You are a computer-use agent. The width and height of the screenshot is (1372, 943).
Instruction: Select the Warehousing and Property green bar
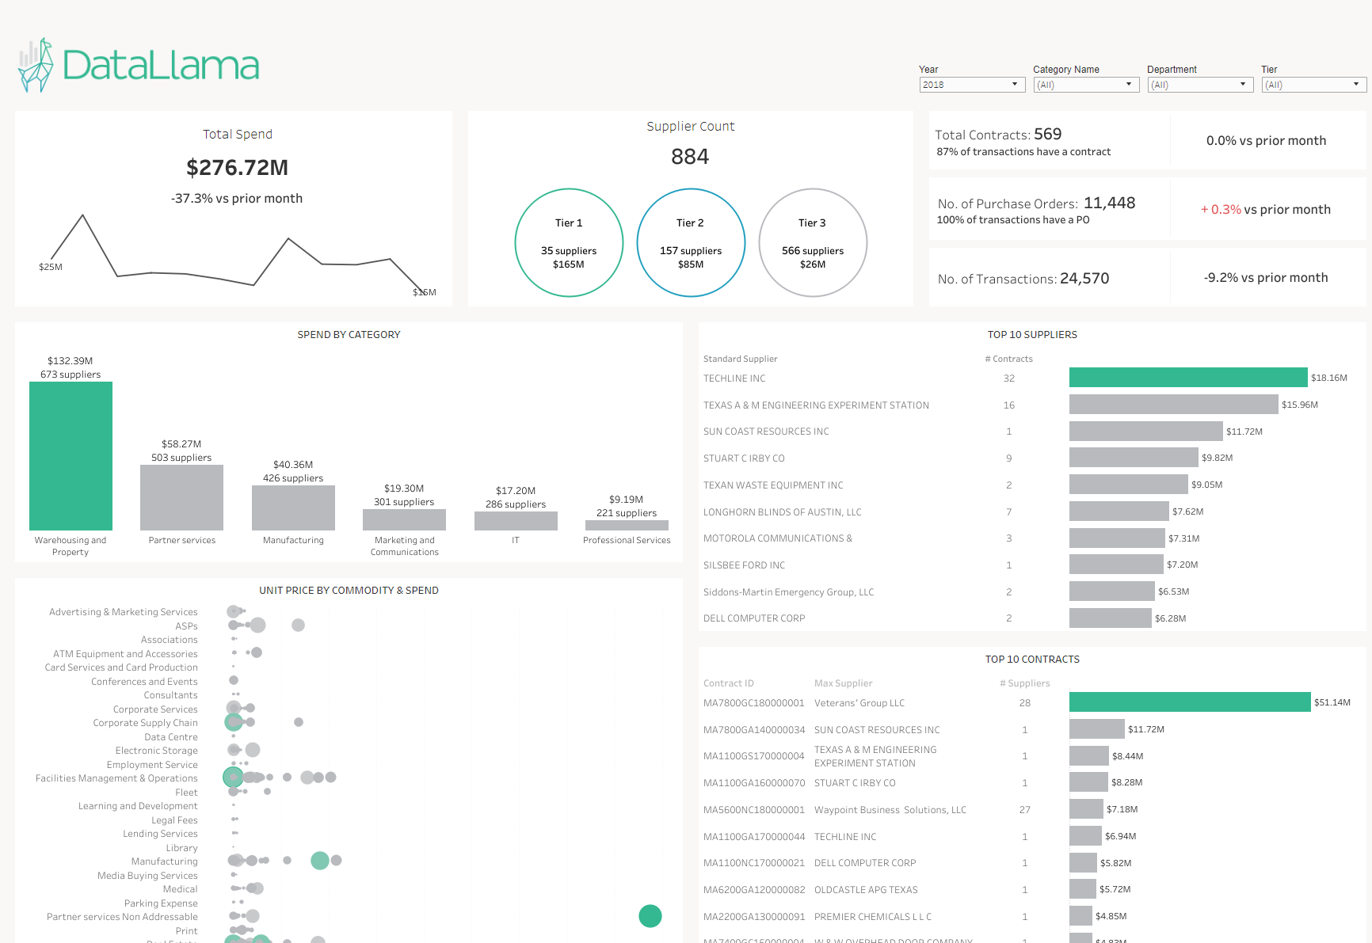[71, 456]
